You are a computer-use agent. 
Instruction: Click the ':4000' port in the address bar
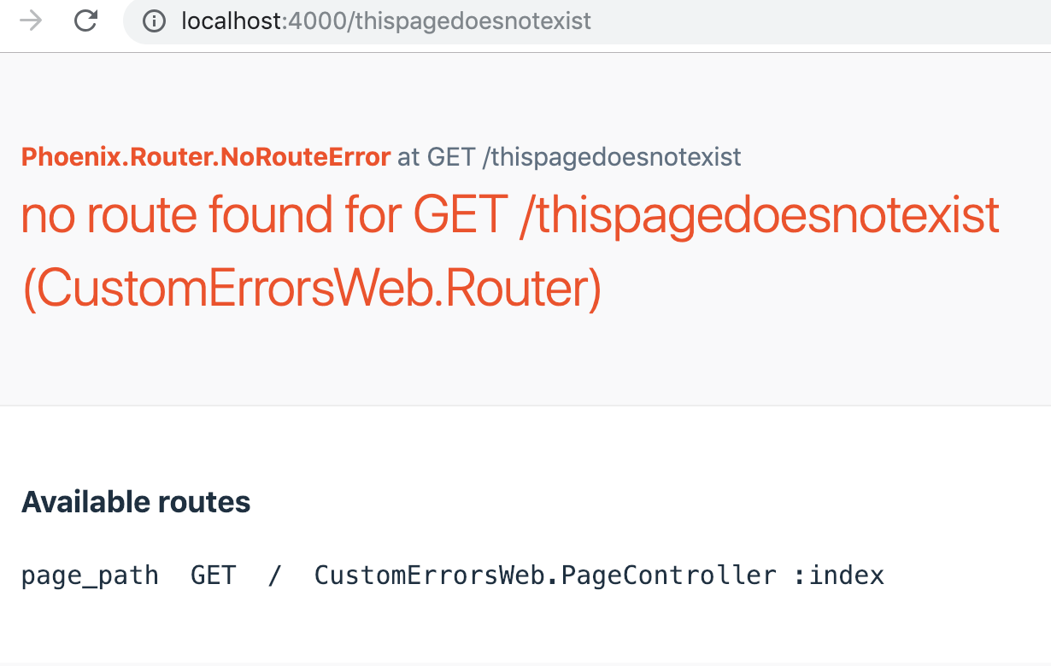point(314,20)
